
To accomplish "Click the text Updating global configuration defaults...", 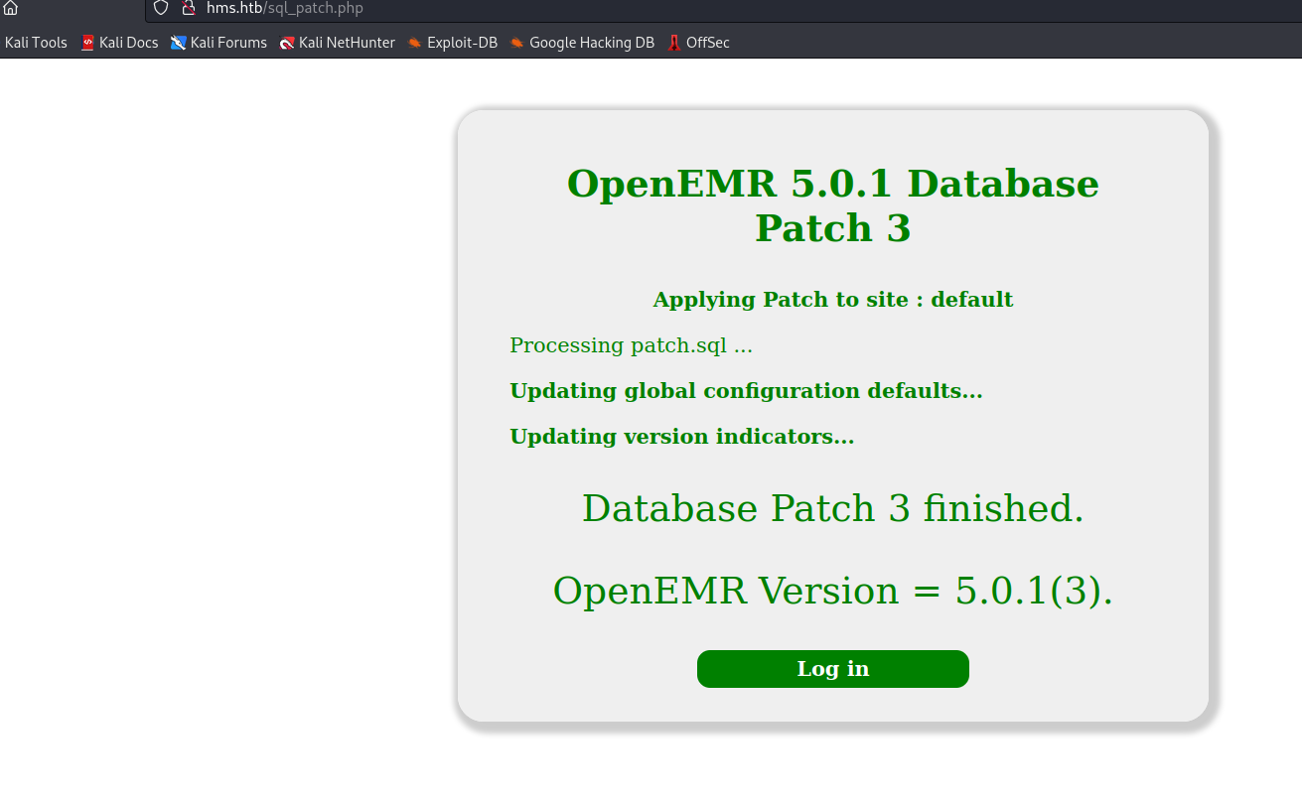I will [746, 391].
